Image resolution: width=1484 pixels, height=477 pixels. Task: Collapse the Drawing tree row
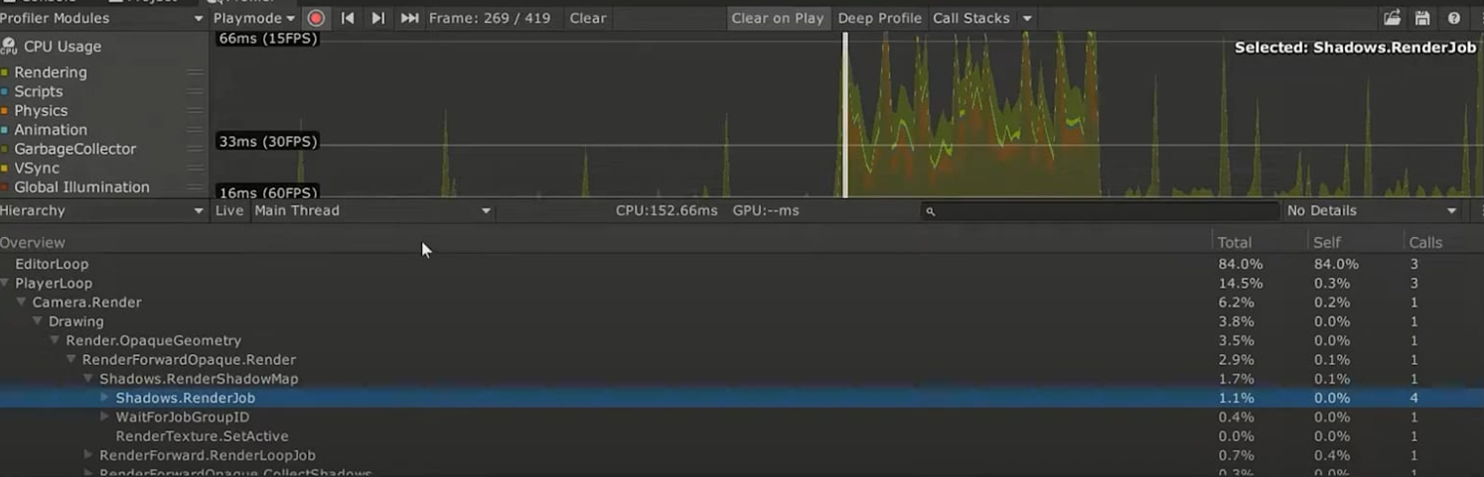(x=39, y=321)
